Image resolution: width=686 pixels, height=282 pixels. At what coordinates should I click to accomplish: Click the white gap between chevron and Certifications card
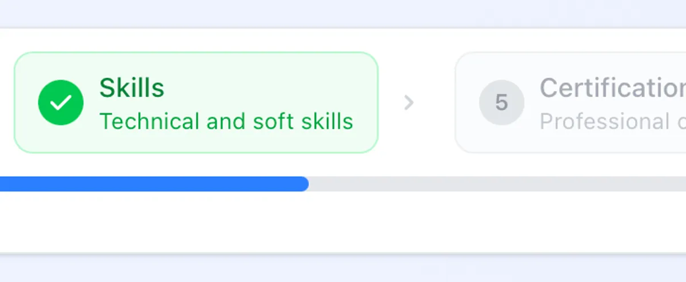pos(436,102)
